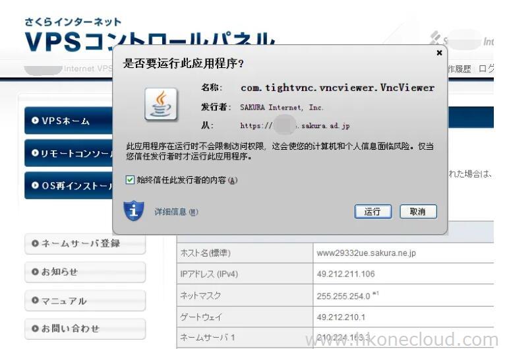
Task: Open ネームサーバ登録 sidebar button
Action: pyautogui.click(x=85, y=243)
